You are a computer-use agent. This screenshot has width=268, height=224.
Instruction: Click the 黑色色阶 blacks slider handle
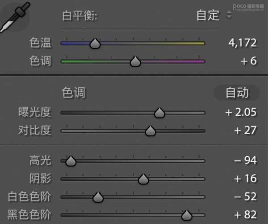pos(187,215)
